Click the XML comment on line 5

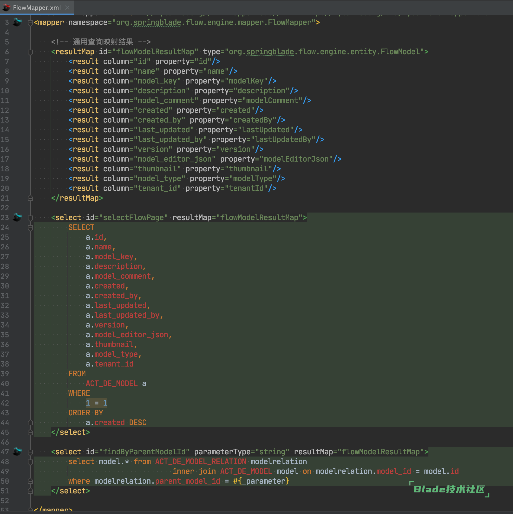(101, 42)
